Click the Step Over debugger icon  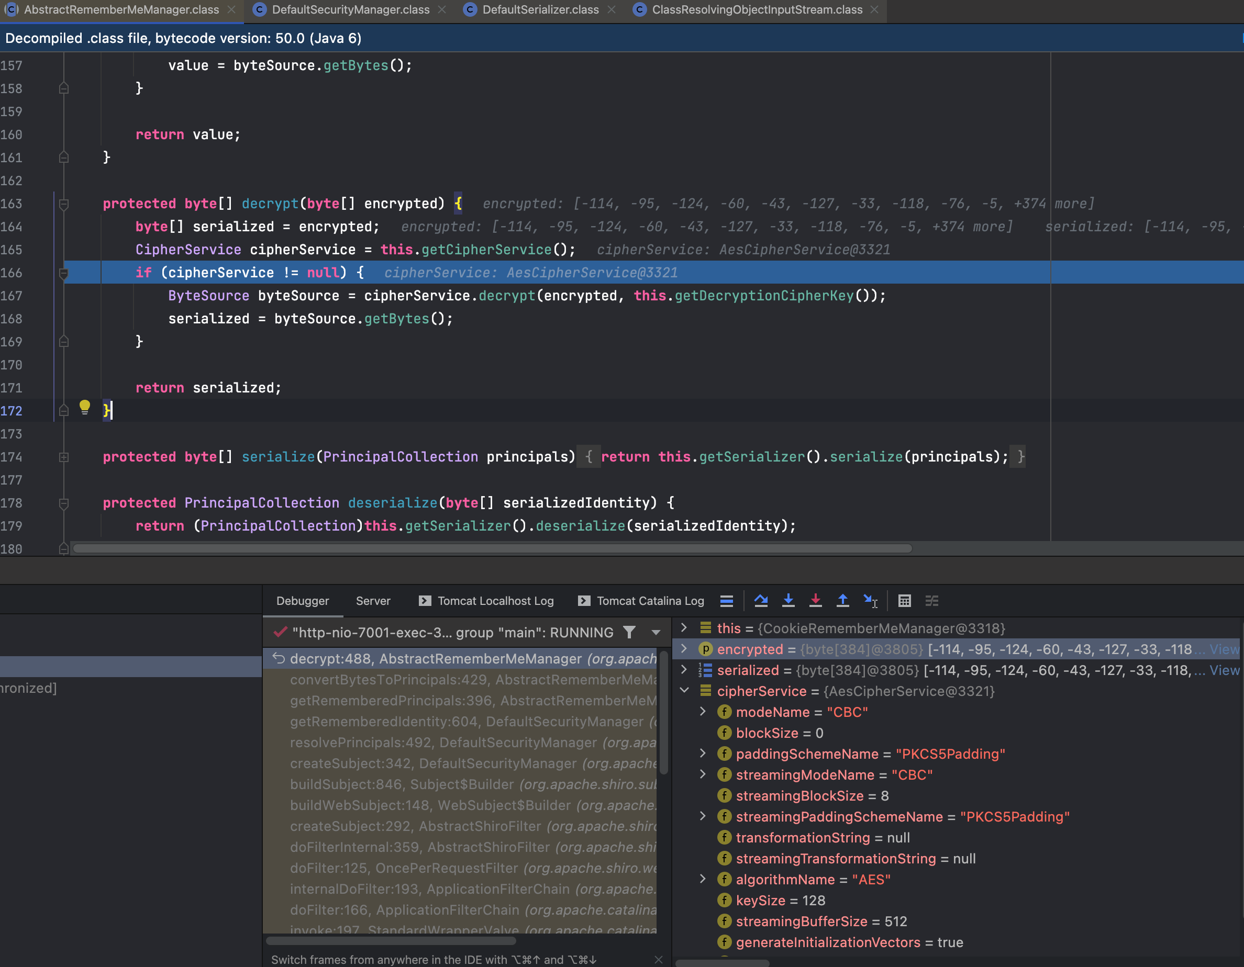(x=761, y=601)
